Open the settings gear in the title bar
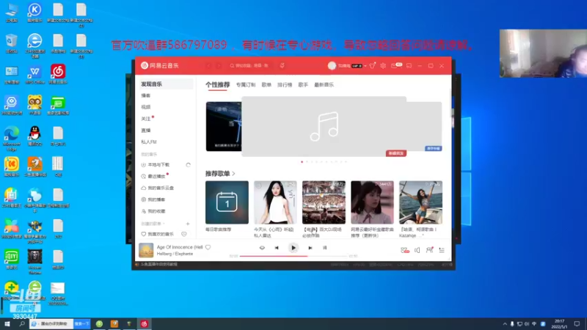 [x=383, y=65]
